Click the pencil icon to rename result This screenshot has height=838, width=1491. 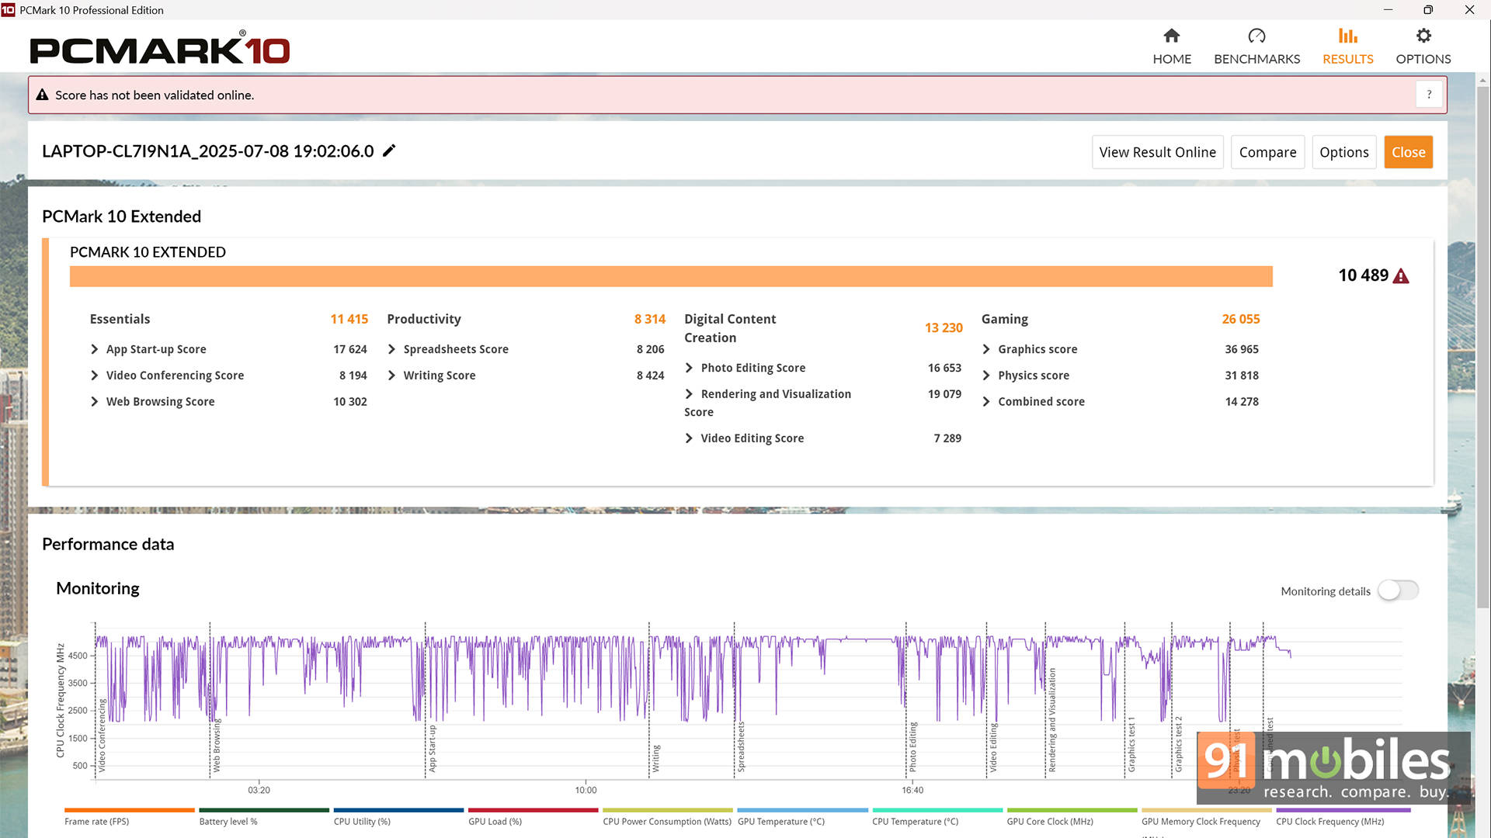click(389, 151)
